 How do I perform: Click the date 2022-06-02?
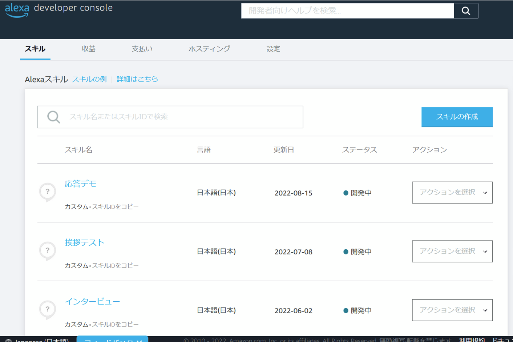tap(294, 311)
